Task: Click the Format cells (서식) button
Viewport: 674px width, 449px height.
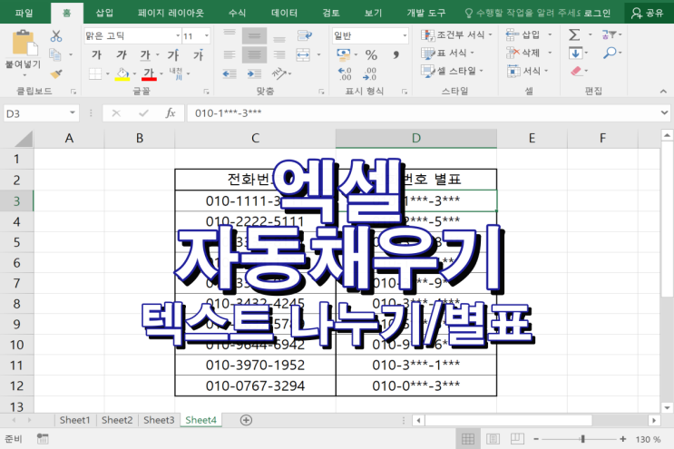Action: tap(527, 71)
